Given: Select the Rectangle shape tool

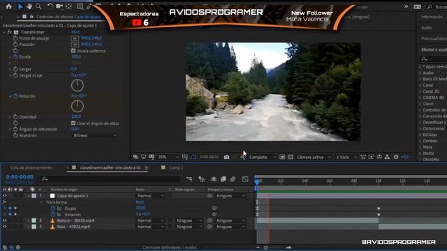Looking at the screenshot, I should coord(80,6).
